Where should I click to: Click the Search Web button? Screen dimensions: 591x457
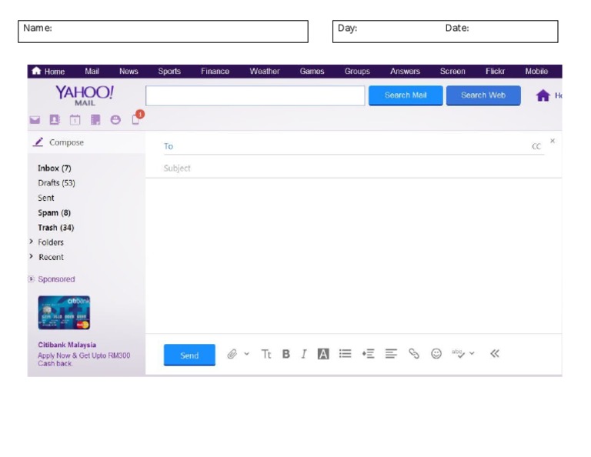coord(483,95)
